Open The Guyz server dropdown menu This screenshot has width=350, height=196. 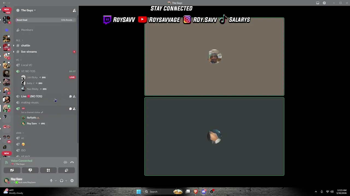click(x=28, y=10)
